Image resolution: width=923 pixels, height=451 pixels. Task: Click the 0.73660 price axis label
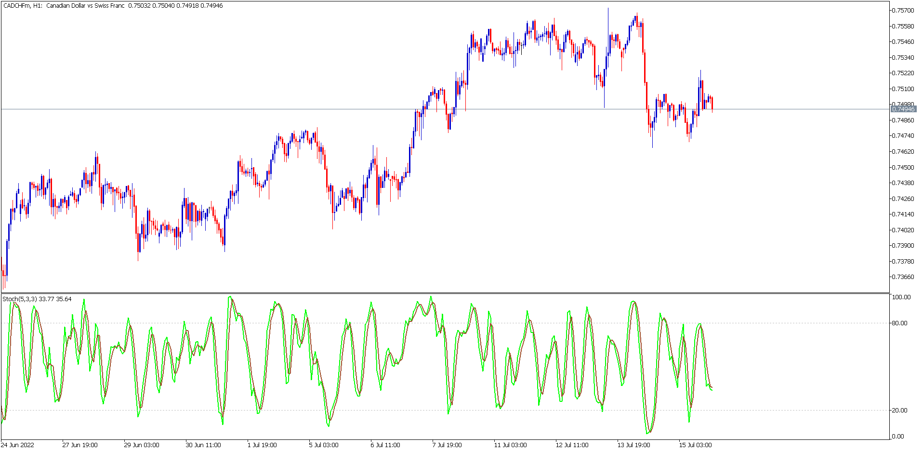pyautogui.click(x=903, y=277)
